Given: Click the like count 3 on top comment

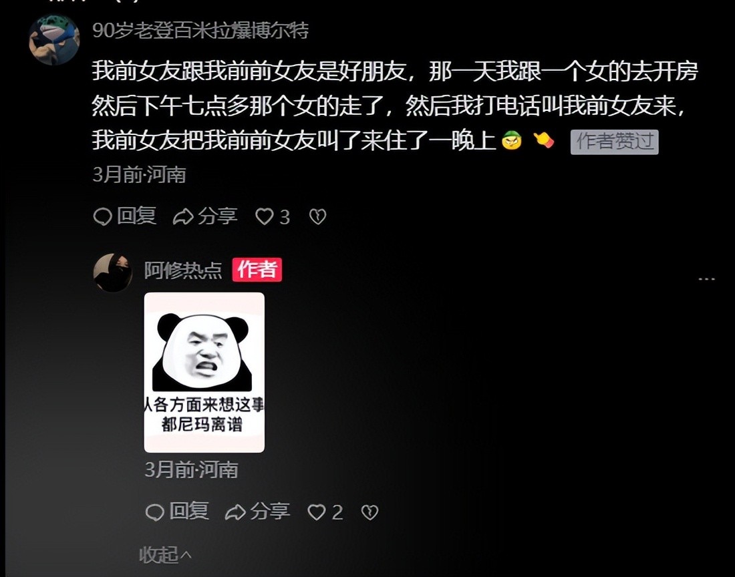Looking at the screenshot, I should pyautogui.click(x=285, y=217).
